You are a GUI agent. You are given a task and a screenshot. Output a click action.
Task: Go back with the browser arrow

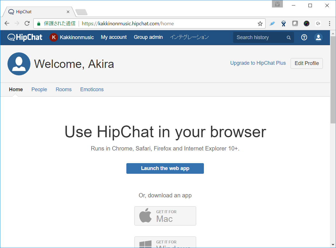(7, 23)
